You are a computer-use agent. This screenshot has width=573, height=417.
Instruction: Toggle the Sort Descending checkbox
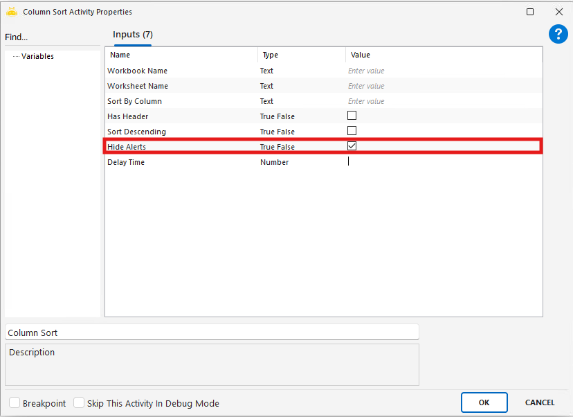pyautogui.click(x=352, y=131)
